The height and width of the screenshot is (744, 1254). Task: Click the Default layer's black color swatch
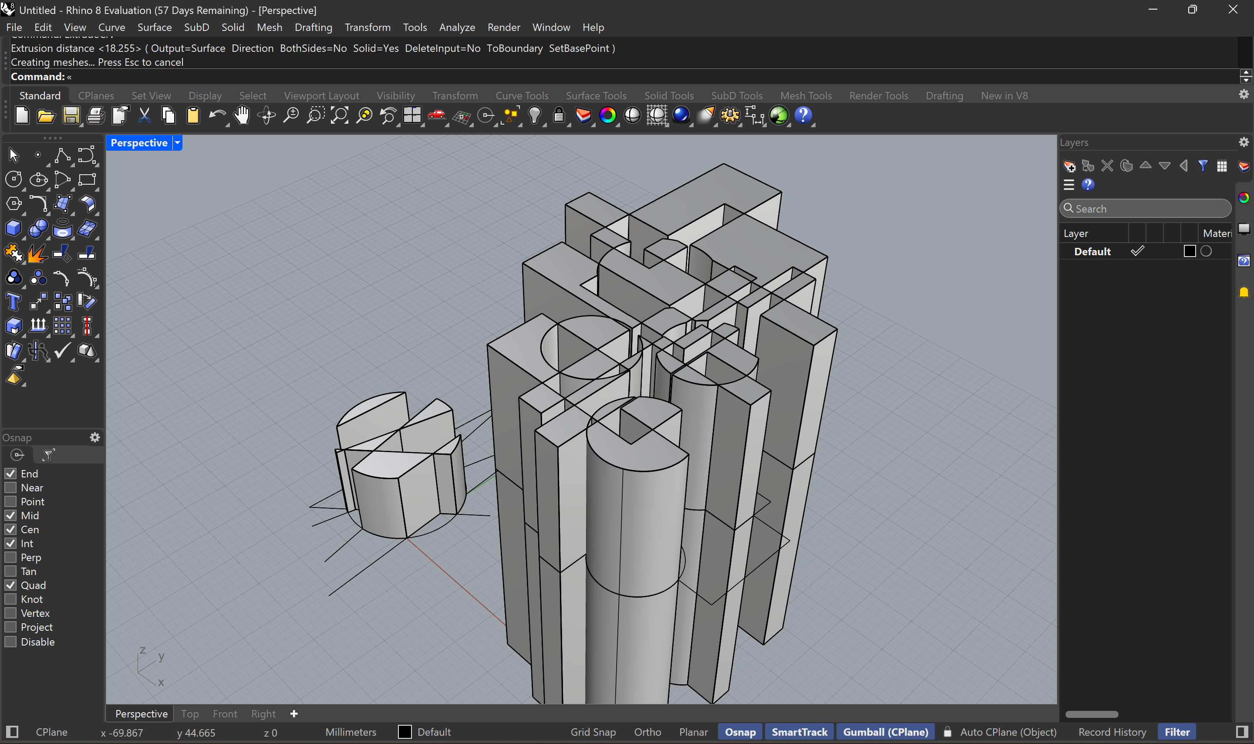1189,251
